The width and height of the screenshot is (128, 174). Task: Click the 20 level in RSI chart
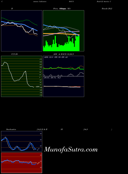click(x=41, y=167)
